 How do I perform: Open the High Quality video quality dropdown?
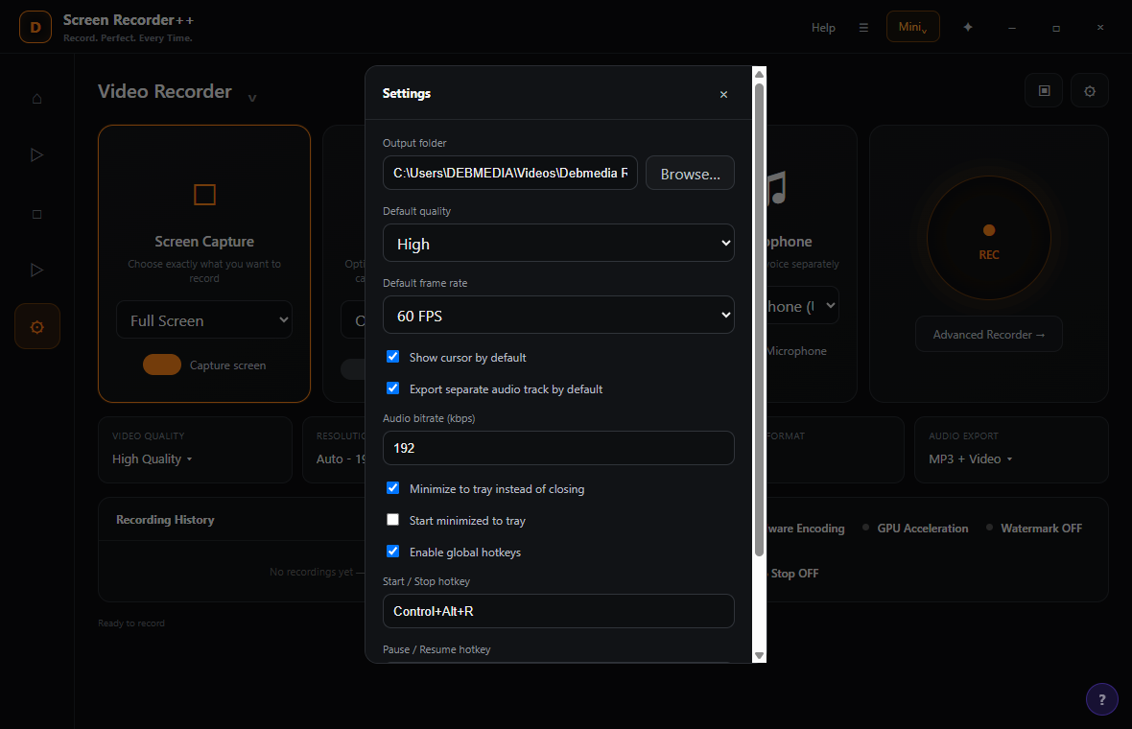pos(153,459)
